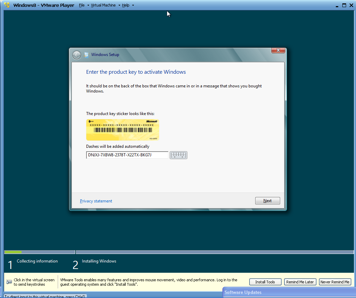The height and width of the screenshot is (298, 356).
Task: Click the heading Enter the product key
Action: point(136,72)
